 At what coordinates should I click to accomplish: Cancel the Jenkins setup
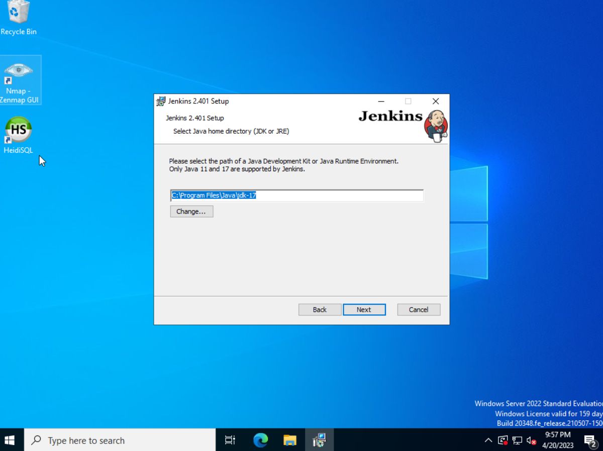(419, 309)
